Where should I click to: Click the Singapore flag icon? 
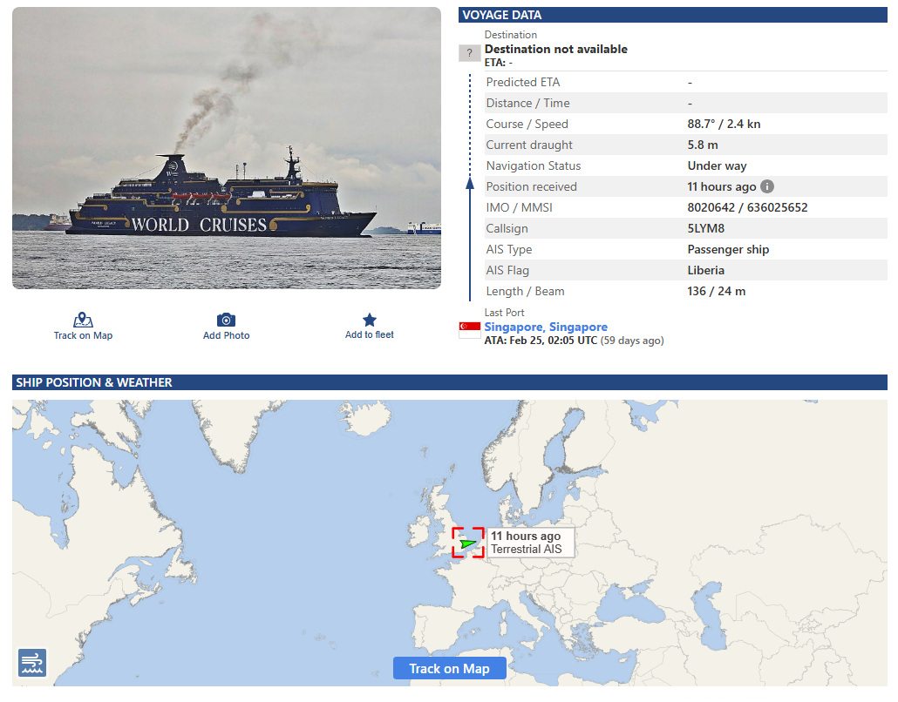tap(470, 330)
